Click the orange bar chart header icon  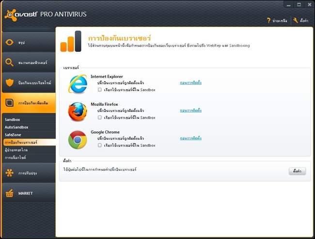pyautogui.click(x=71, y=41)
